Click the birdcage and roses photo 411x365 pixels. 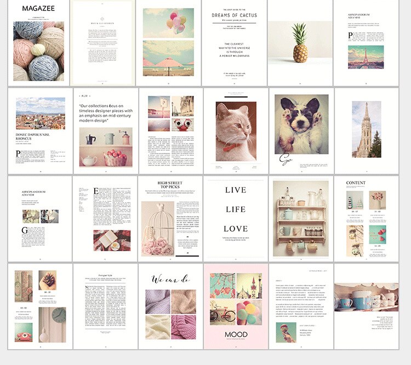[x=158, y=229]
